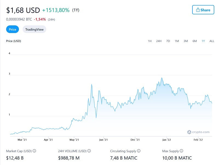Click the crypto.com watermark logo
This screenshot has height=165, width=219.
[198, 132]
